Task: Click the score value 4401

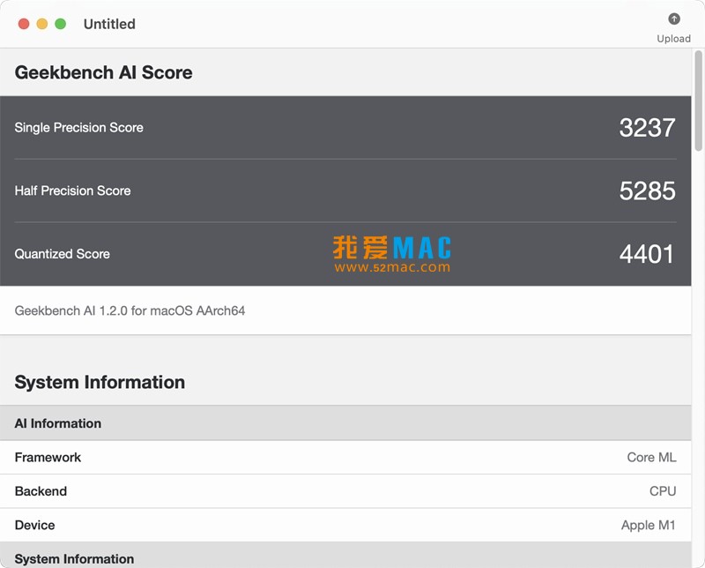Action: (647, 254)
